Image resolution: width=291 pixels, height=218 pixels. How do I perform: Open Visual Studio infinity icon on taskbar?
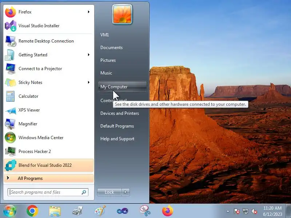[123, 211]
